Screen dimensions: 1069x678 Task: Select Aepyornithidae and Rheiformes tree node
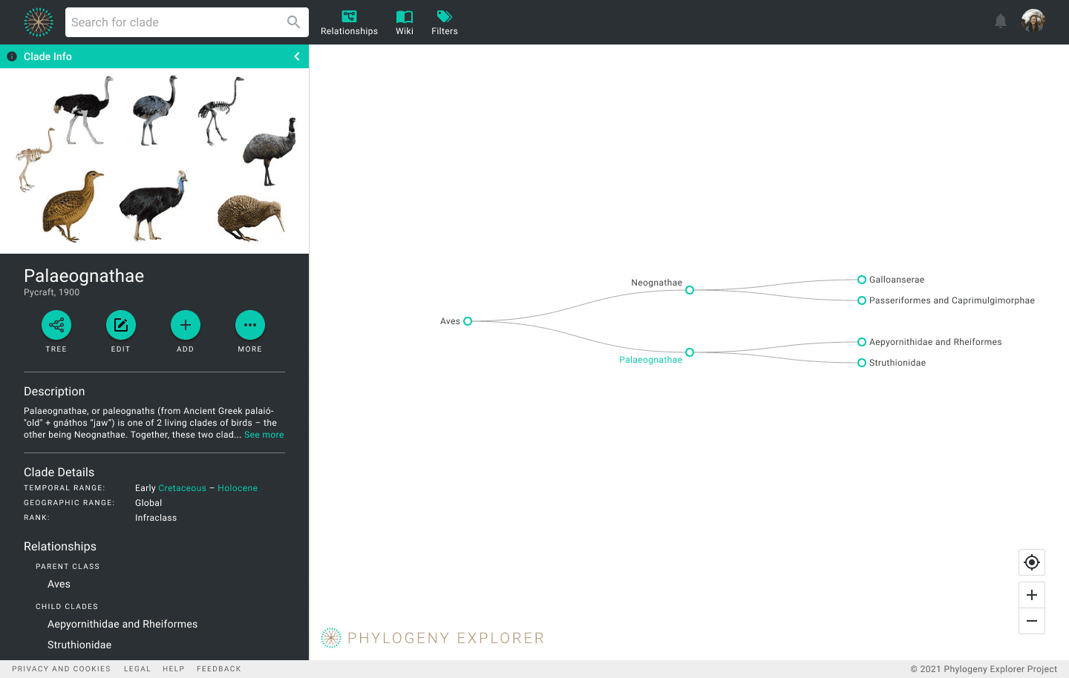pos(862,342)
